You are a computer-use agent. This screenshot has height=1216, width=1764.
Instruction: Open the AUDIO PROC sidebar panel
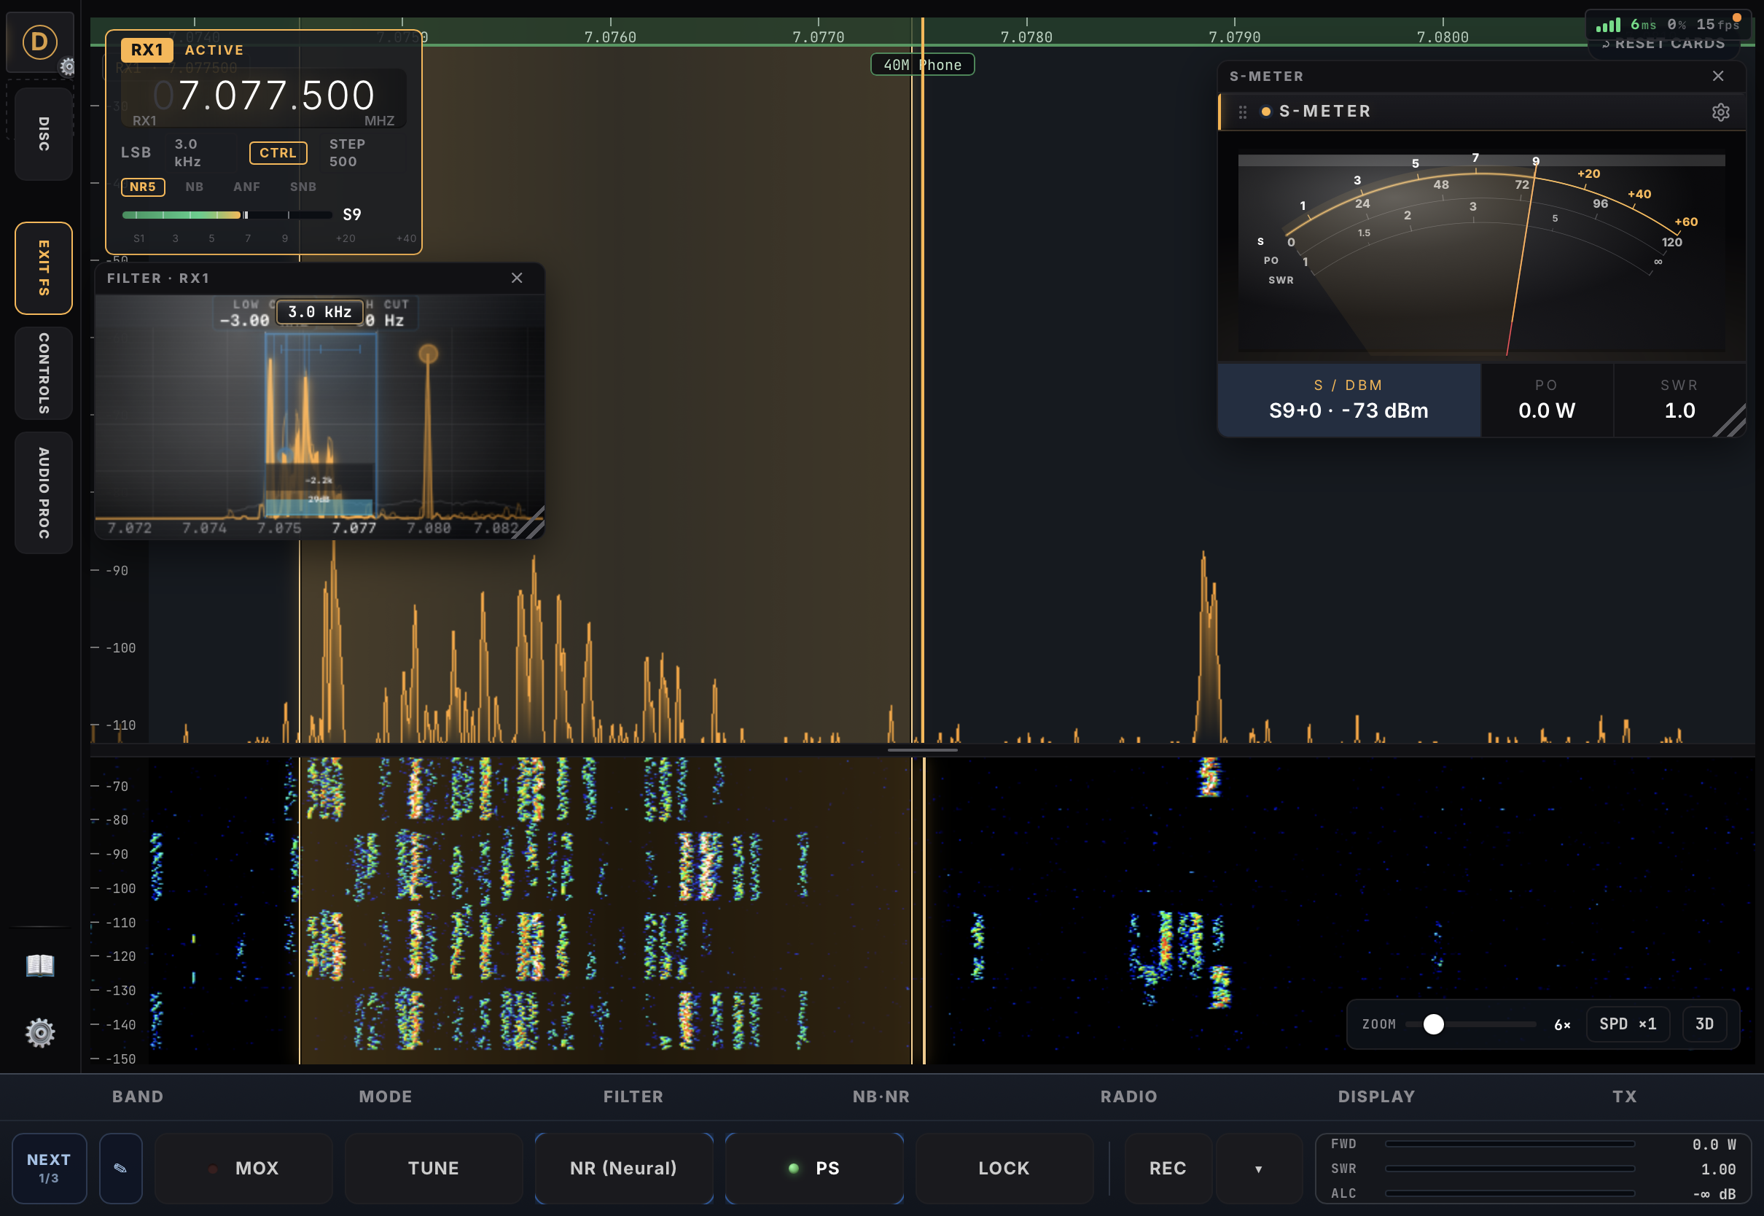[44, 493]
